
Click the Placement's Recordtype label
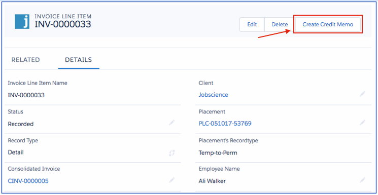coord(228,141)
